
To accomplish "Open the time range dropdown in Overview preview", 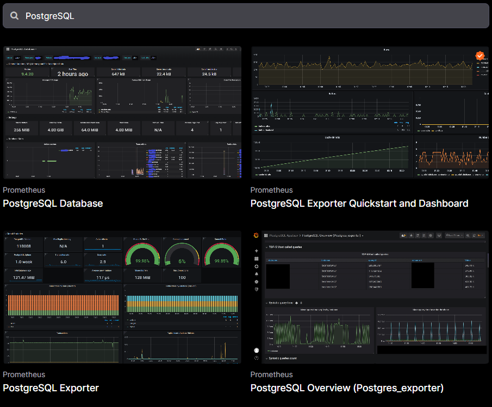I will [453, 236].
